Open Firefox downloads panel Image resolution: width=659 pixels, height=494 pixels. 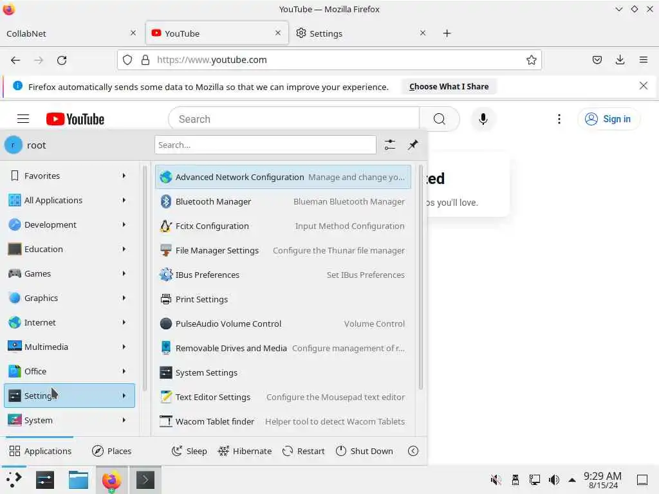620,60
